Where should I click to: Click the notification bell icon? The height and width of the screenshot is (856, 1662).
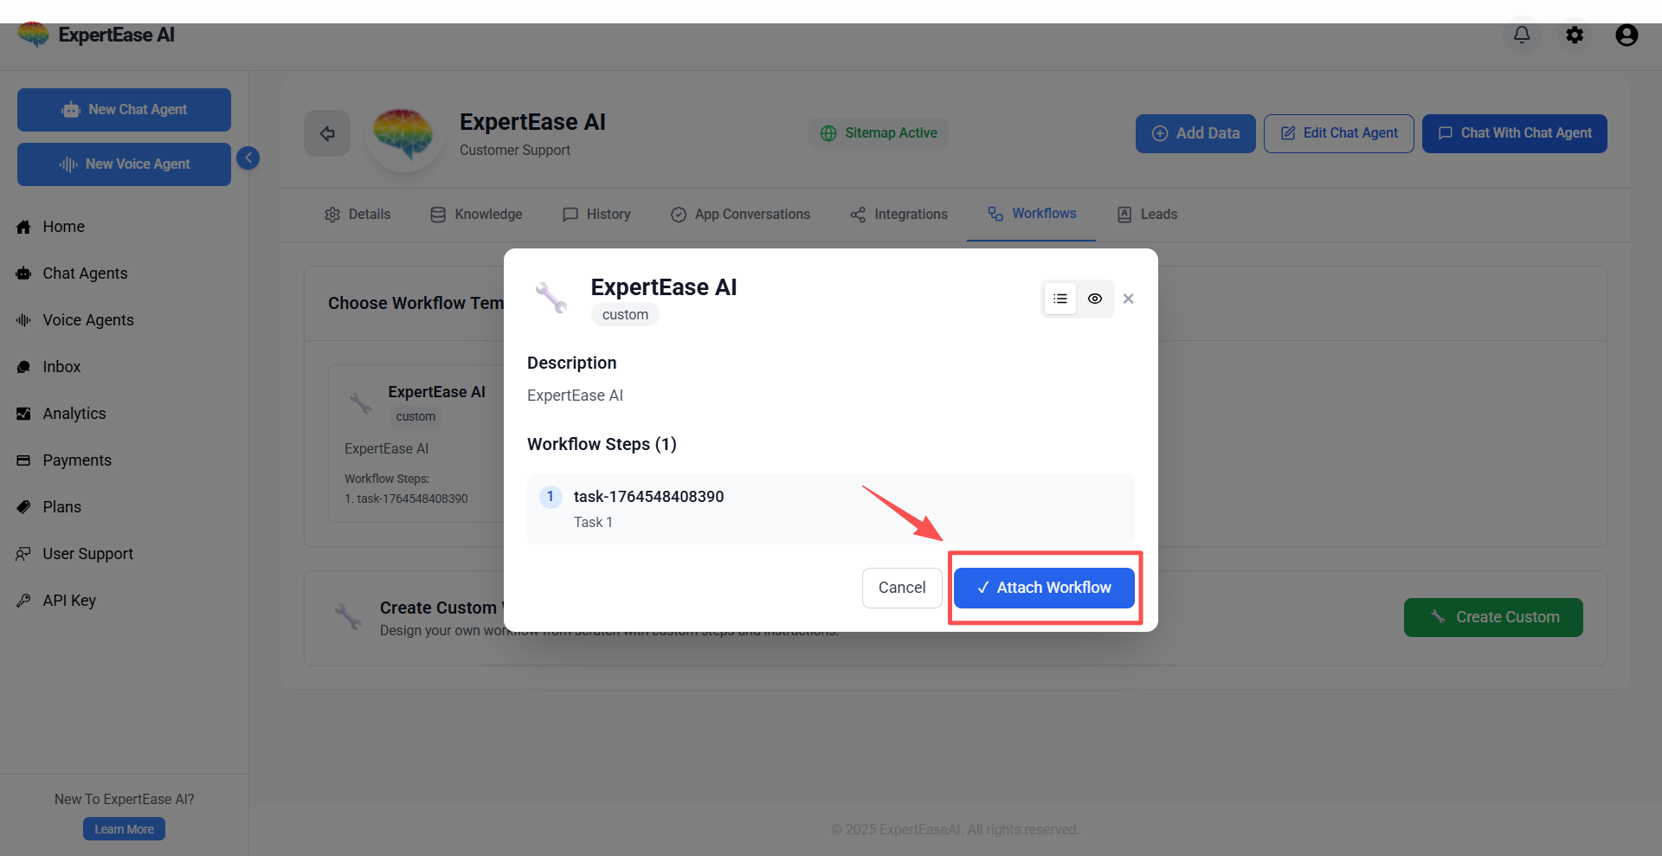tap(1521, 35)
